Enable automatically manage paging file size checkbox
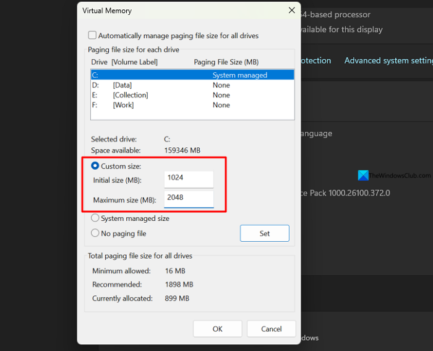Viewport: 433px width, 351px height. click(92, 35)
